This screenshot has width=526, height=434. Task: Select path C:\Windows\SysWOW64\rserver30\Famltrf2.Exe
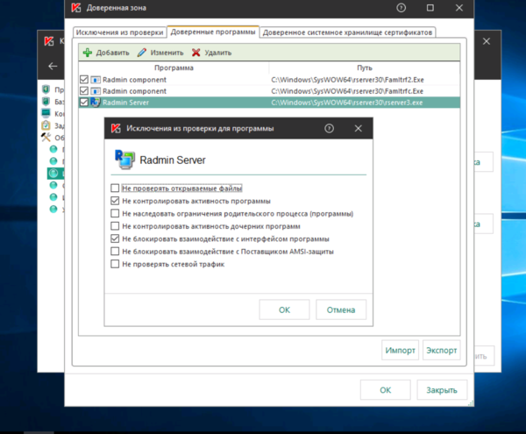(x=347, y=80)
